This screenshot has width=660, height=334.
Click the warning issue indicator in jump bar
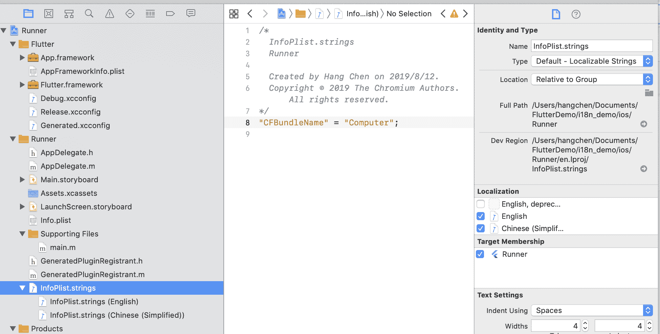454,14
